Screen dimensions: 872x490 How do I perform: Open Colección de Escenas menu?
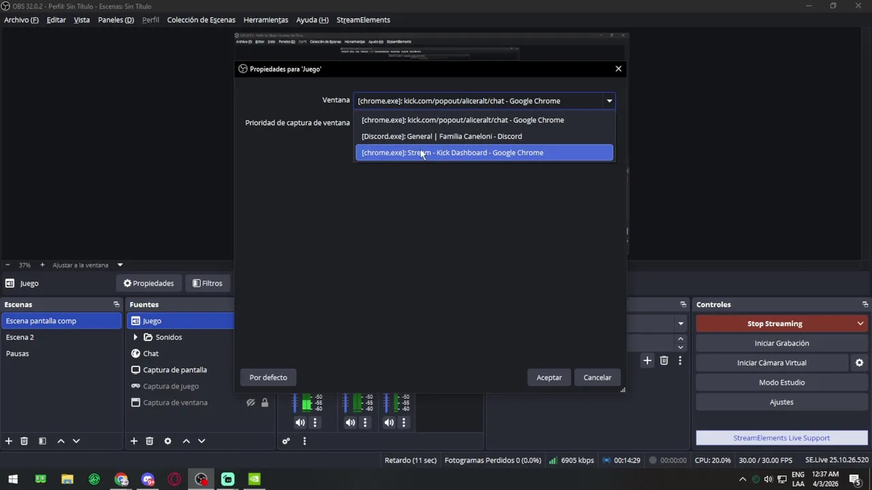201,20
